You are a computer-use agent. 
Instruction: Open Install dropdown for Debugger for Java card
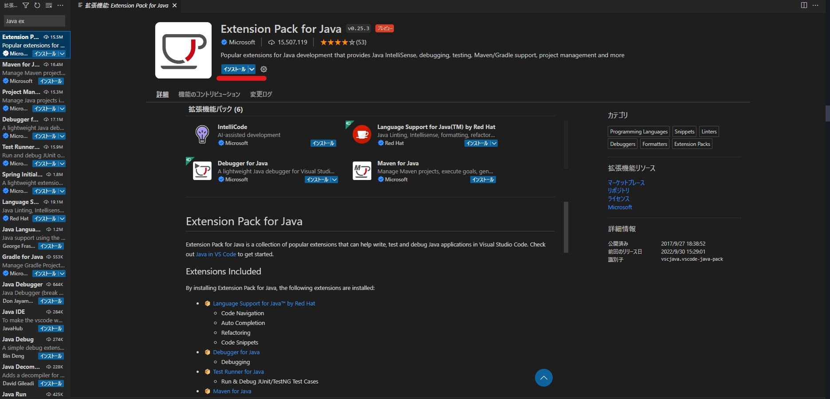[x=334, y=180]
